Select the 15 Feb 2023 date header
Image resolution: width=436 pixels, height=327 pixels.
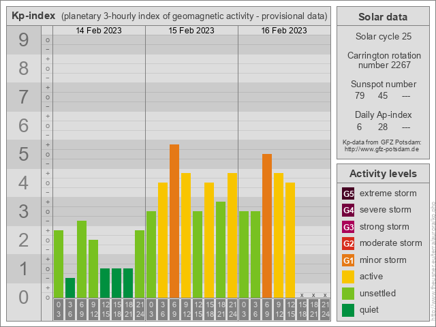[191, 31]
